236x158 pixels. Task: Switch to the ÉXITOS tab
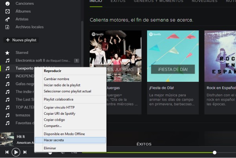tap(118, 1)
